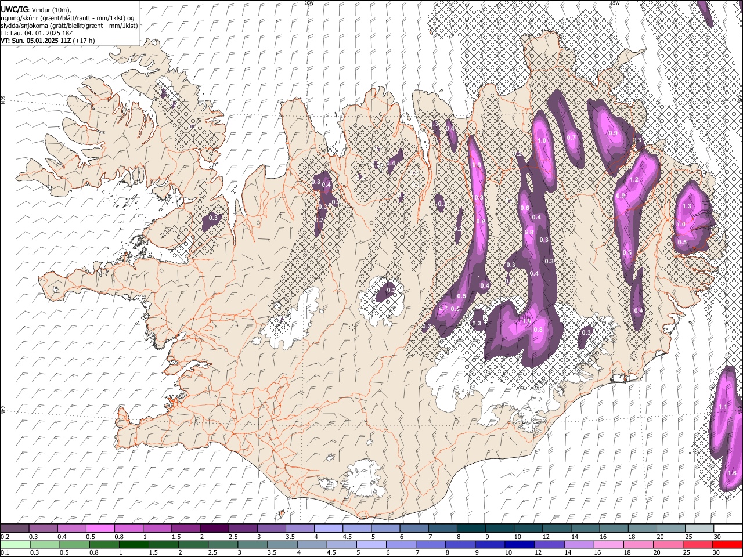
Task: Click the 15W longitude label
Action: [x=615, y=3]
